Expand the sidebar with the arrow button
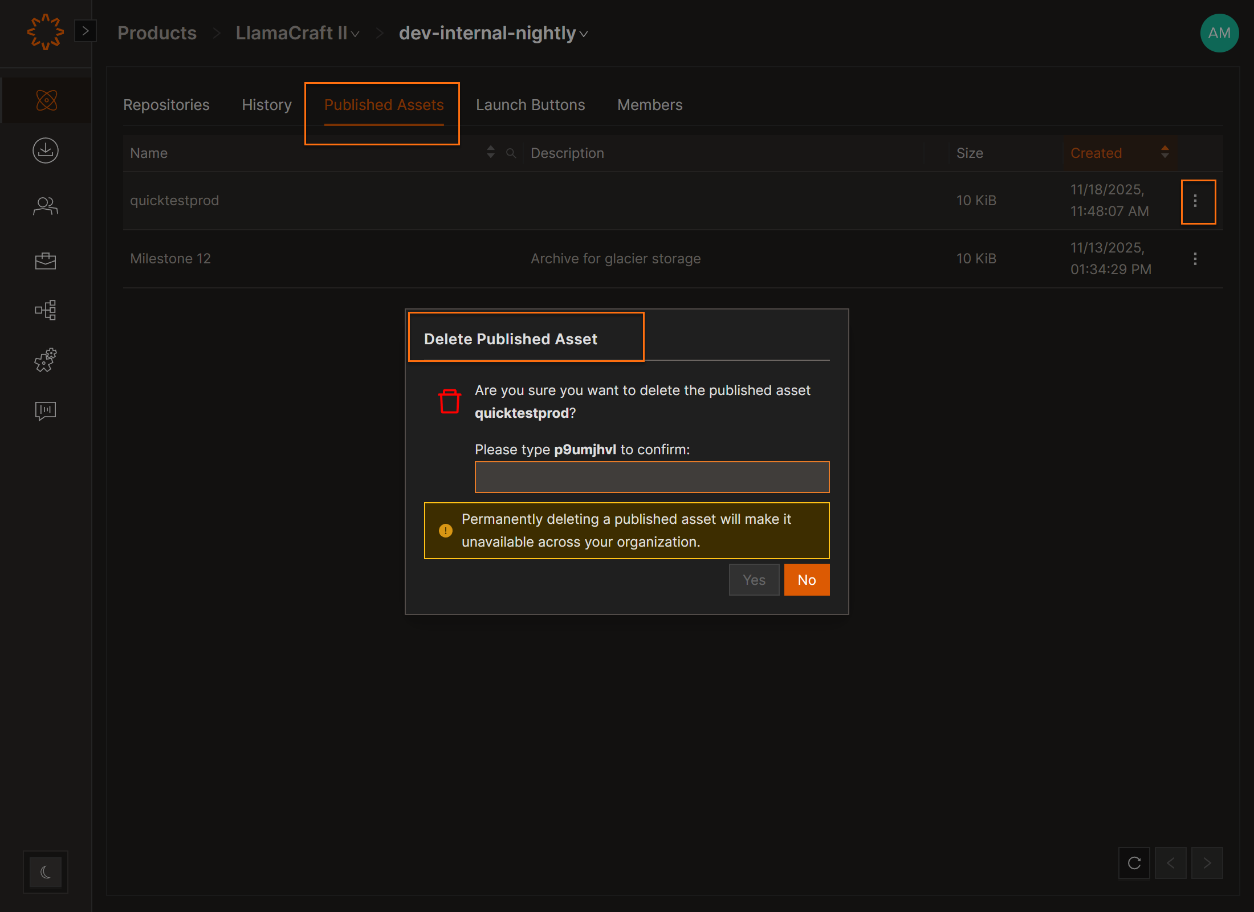Viewport: 1254px width, 912px height. coord(85,31)
